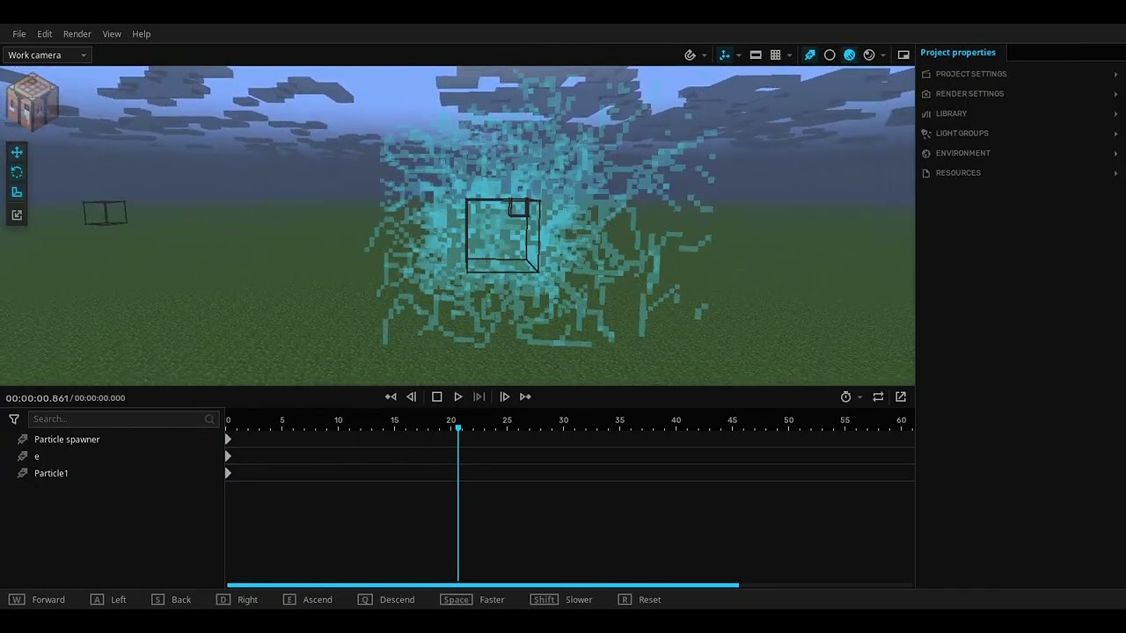Image resolution: width=1126 pixels, height=633 pixels.
Task: Open render view options dropdown arrow
Action: [883, 55]
